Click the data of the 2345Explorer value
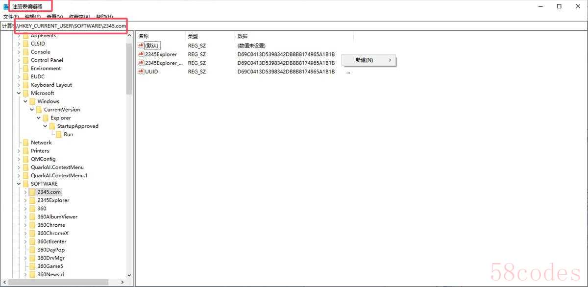The height and width of the screenshot is (287, 588). click(x=286, y=54)
